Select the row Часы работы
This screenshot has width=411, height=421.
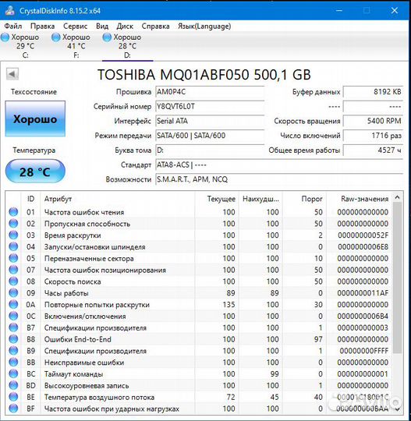click(x=199, y=292)
